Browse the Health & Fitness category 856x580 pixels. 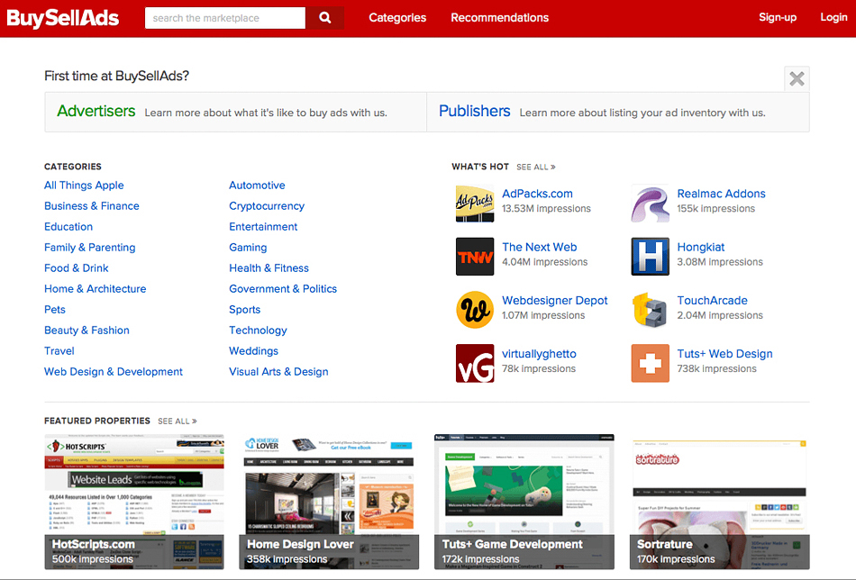tap(269, 267)
